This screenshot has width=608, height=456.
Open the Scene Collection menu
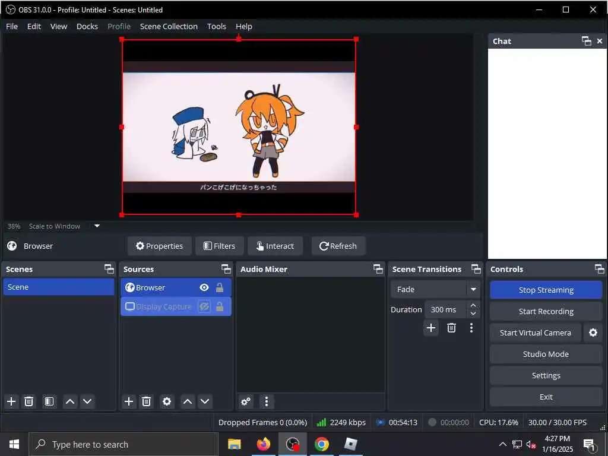point(169,26)
